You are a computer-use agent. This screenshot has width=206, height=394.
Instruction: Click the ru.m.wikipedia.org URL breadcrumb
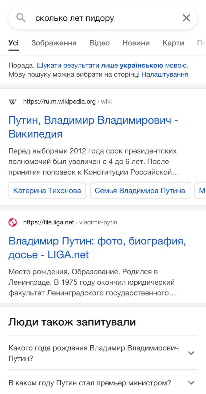(x=59, y=102)
